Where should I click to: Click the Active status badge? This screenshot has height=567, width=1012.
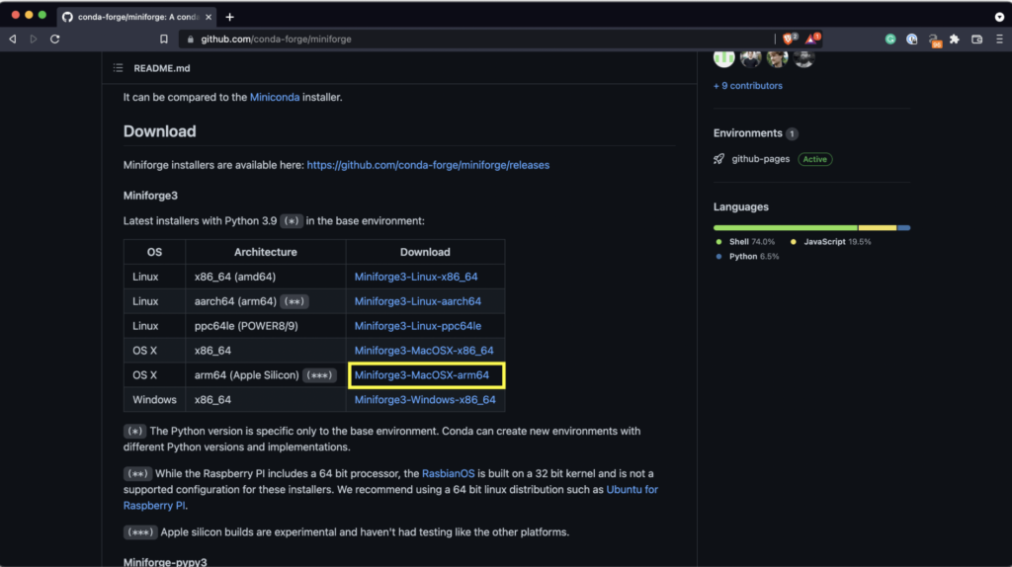814,159
